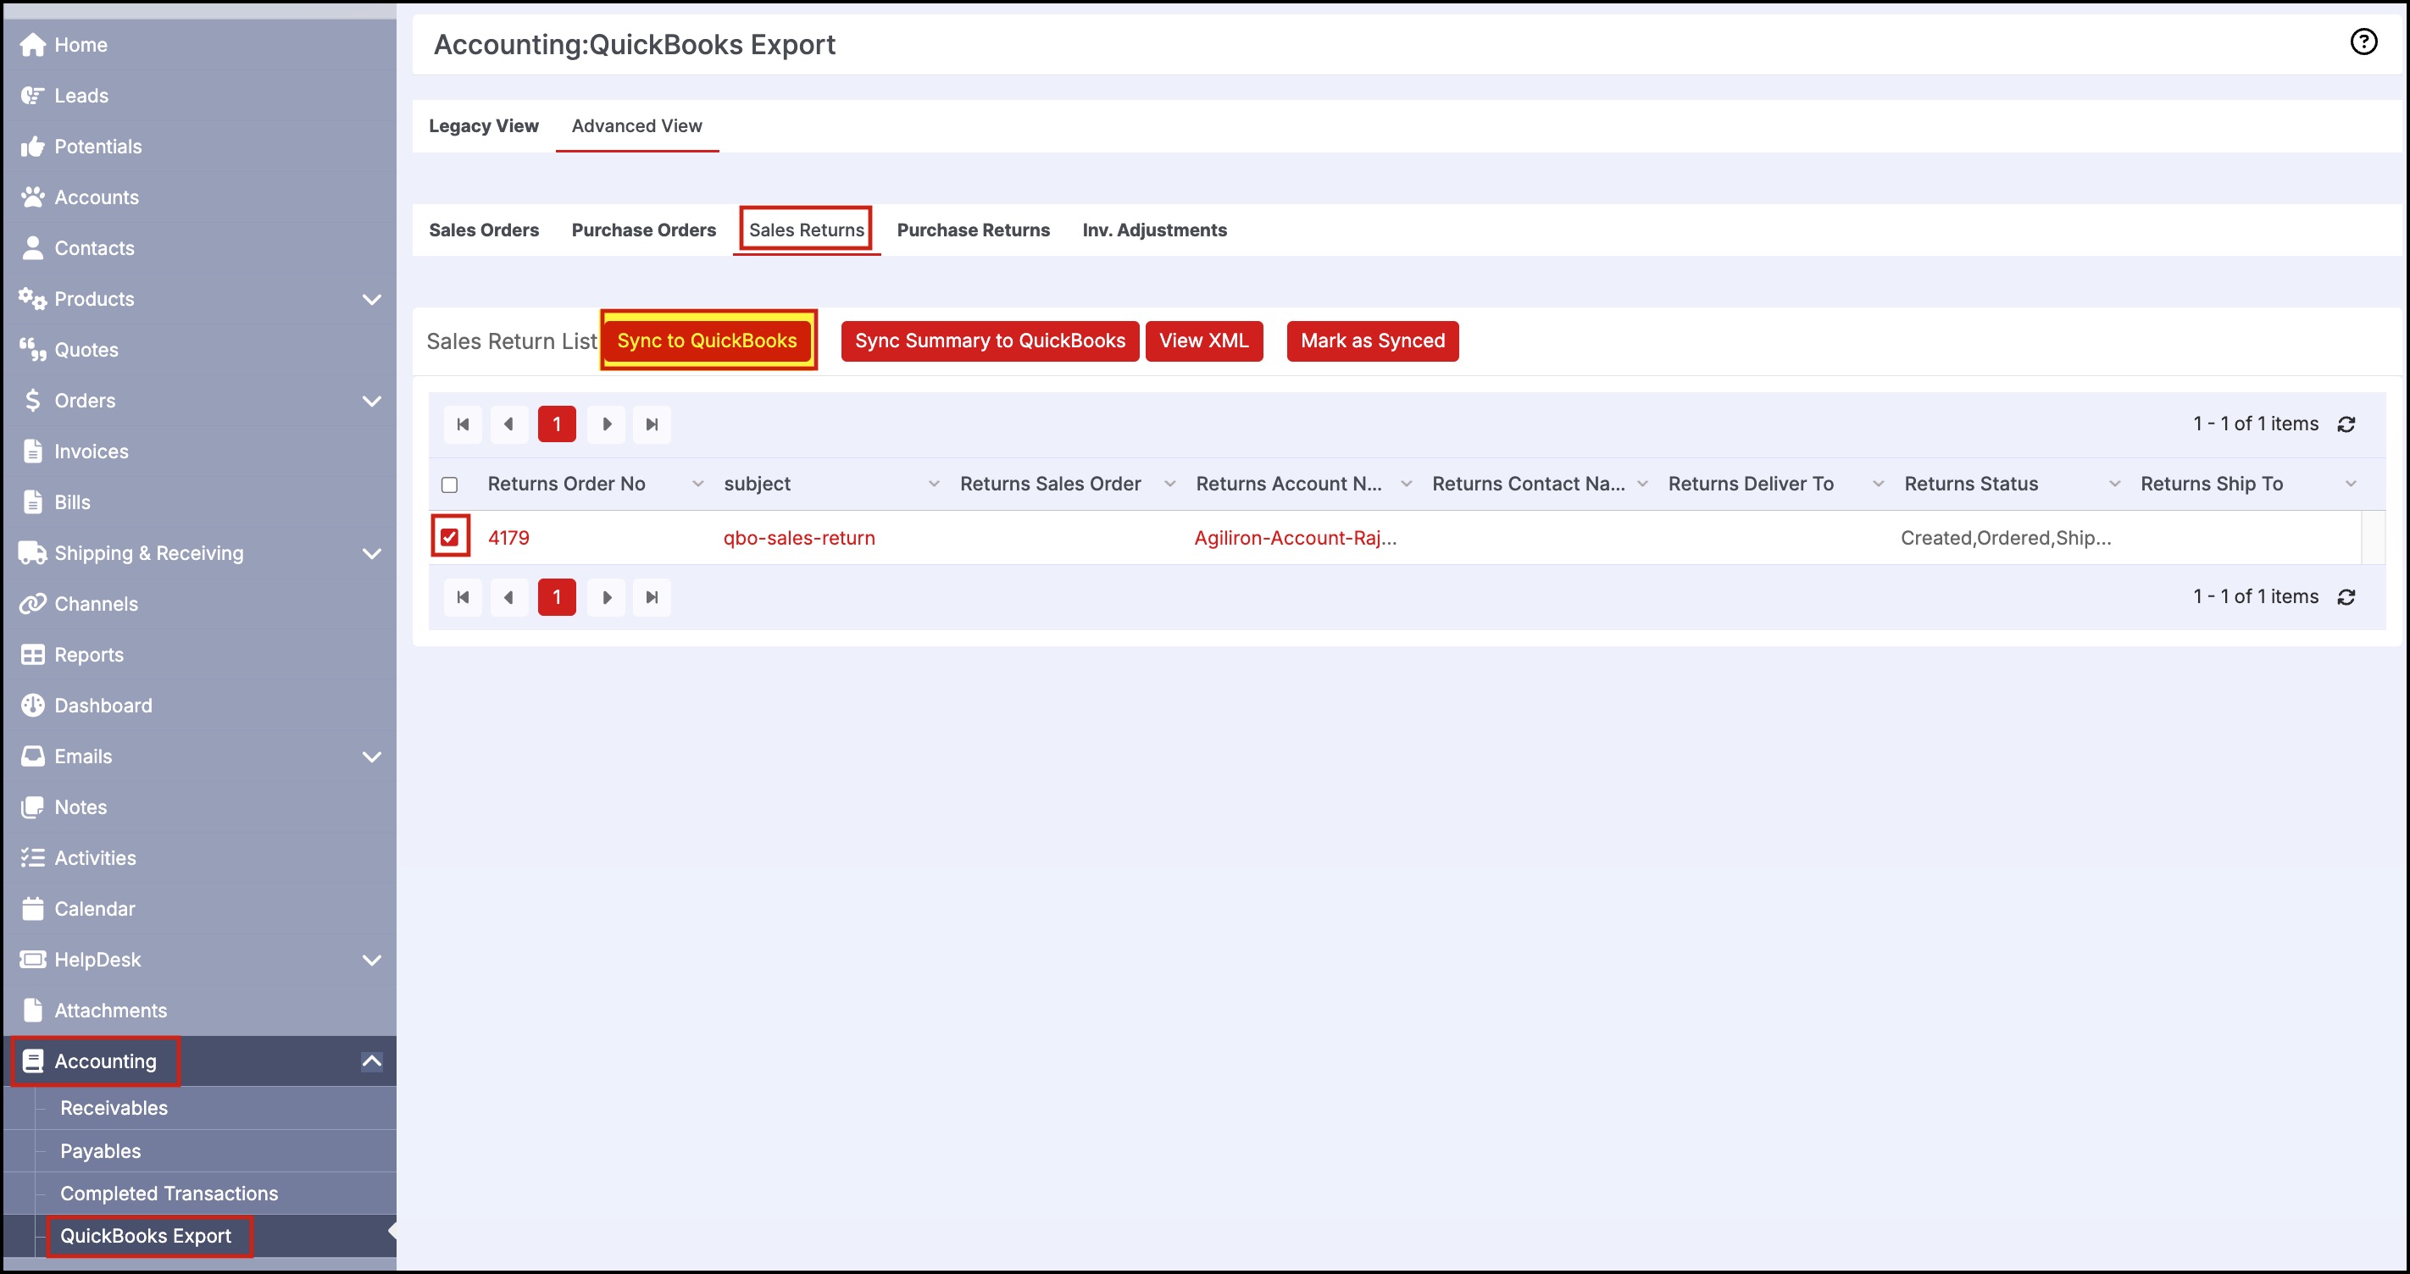Expand the Products menu chevron
This screenshot has width=2410, height=1274.
371,300
